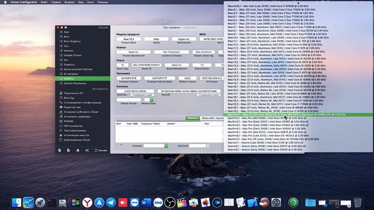This screenshot has width=374, height=210.
Task: Open Дублирование Clover icon
Action: (x=61, y=140)
